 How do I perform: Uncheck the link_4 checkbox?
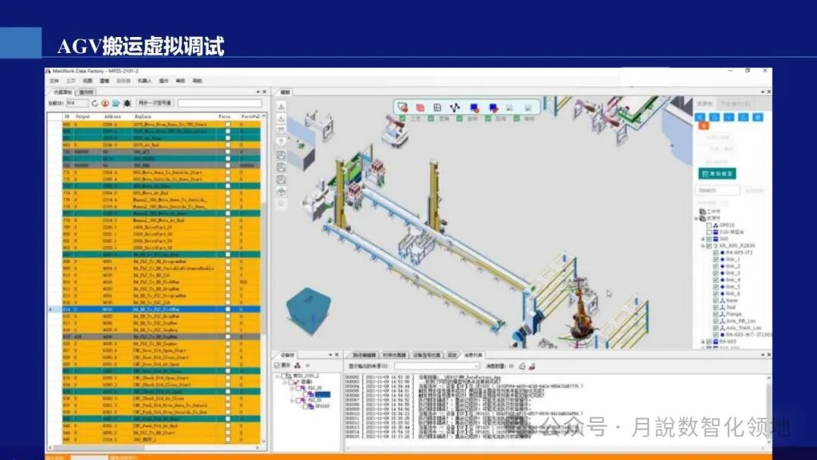(x=716, y=280)
